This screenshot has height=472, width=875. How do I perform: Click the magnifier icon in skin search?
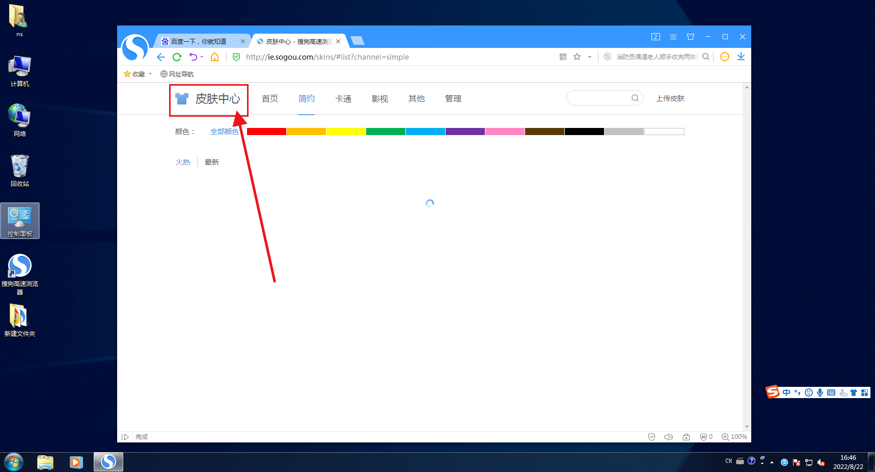coord(635,98)
